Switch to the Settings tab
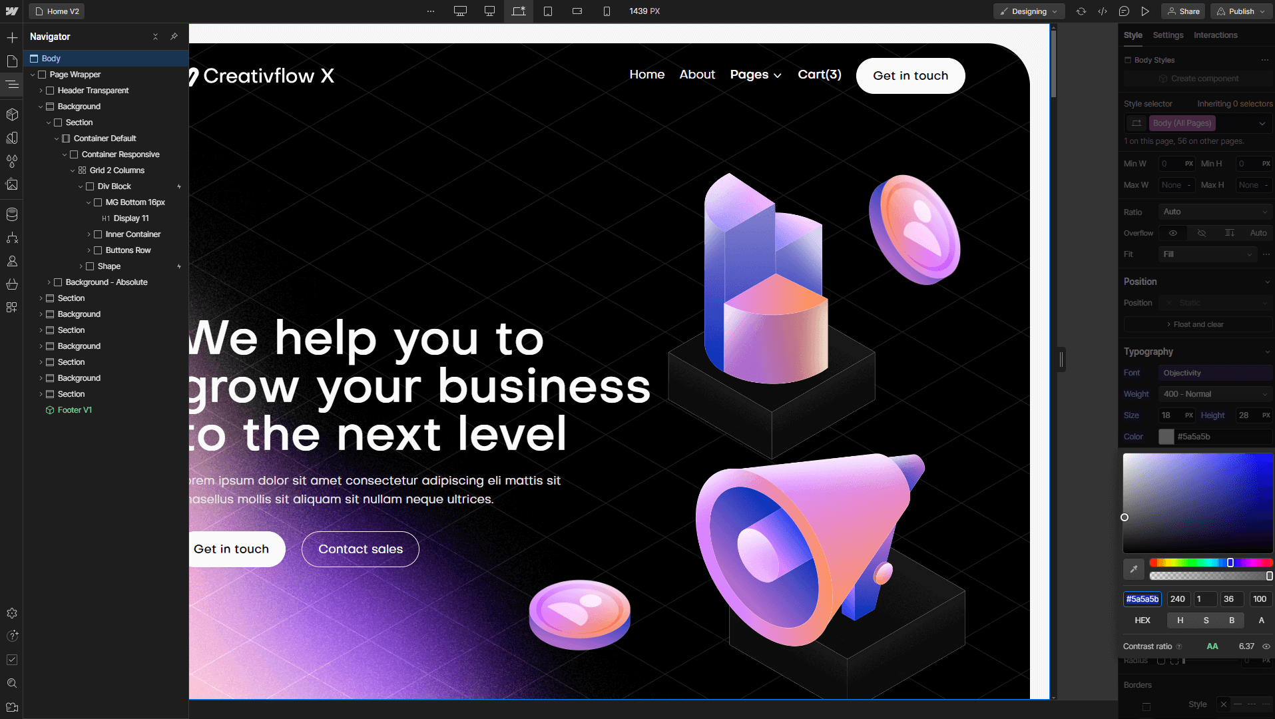The width and height of the screenshot is (1275, 719). (1168, 35)
